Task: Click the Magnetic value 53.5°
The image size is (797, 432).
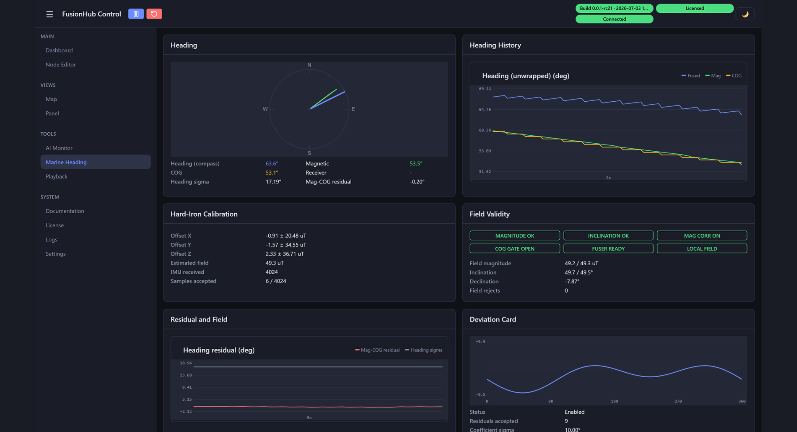Action: (416, 164)
